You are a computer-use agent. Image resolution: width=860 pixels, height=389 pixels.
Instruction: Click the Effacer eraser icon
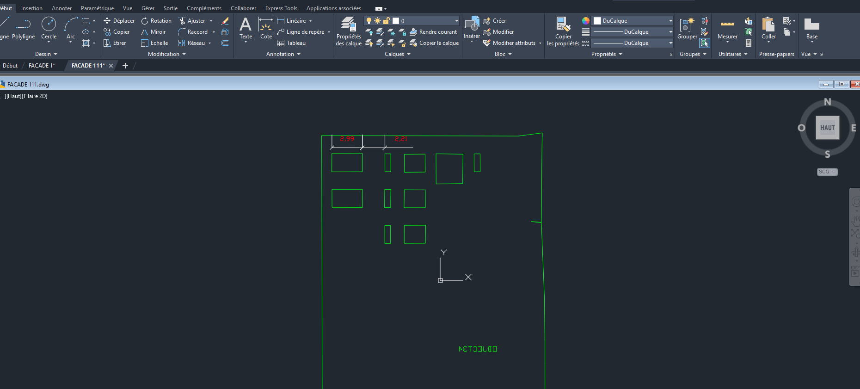[x=225, y=21]
